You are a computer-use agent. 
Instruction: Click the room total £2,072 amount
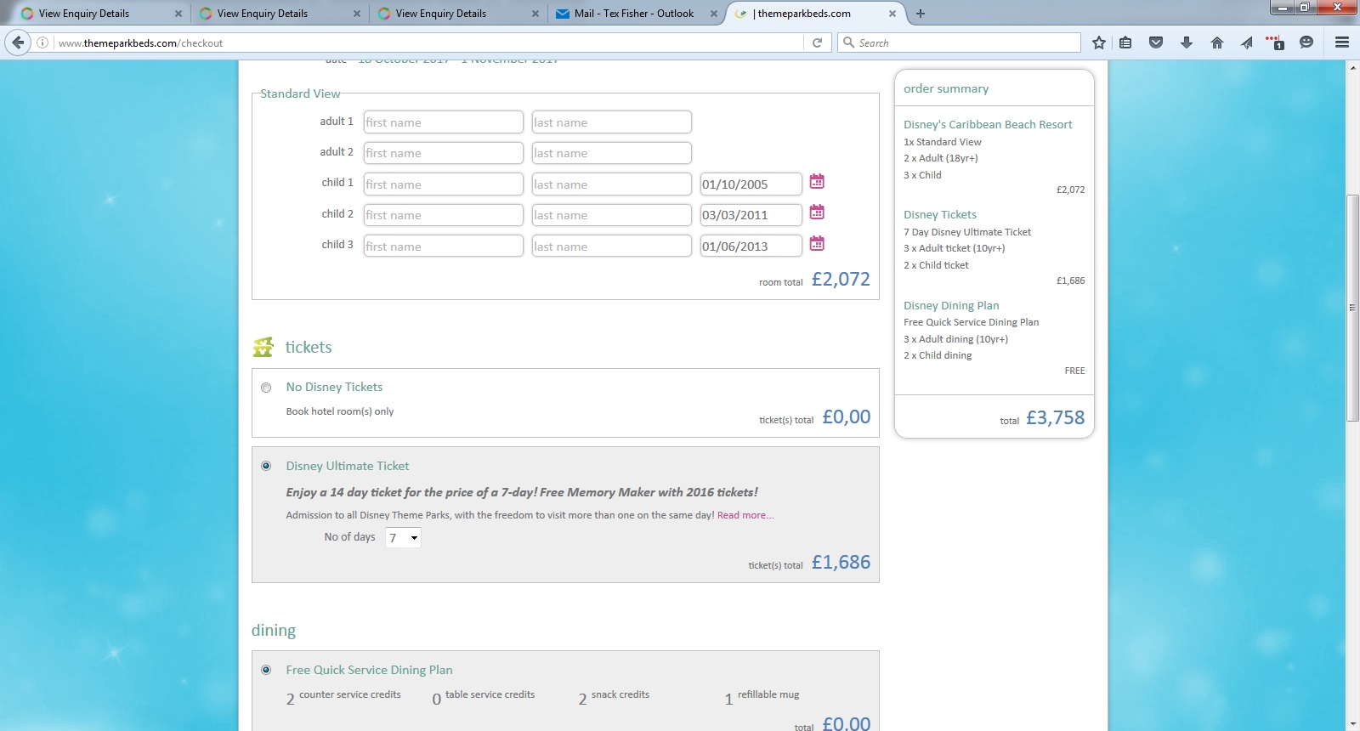pos(841,279)
